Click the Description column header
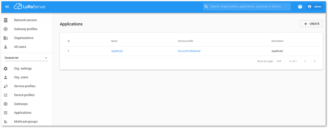Viewport: 328px width, 128px height. (x=277, y=41)
